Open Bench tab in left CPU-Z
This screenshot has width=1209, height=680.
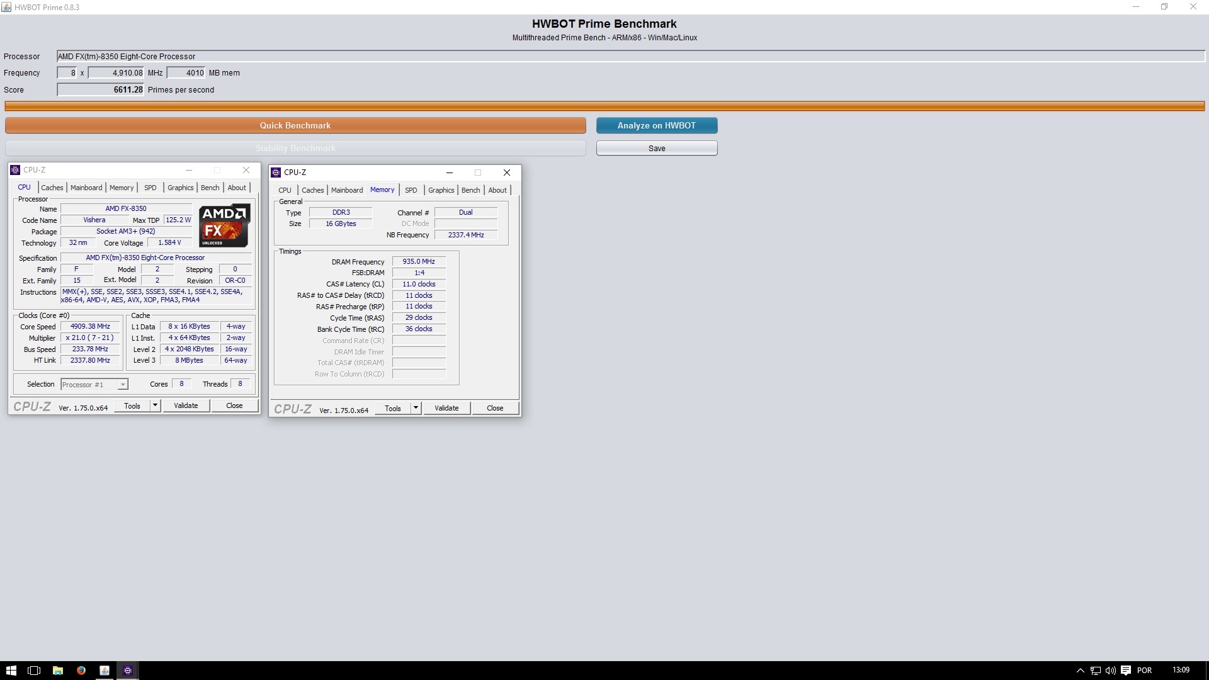coord(210,188)
